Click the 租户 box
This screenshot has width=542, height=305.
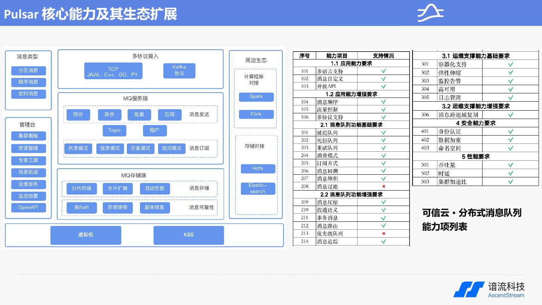click(x=155, y=130)
